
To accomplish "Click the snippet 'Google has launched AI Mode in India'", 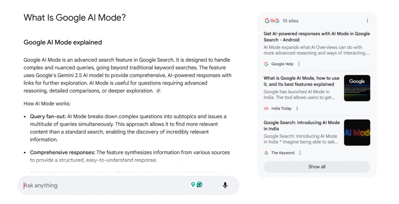I will [300, 94].
